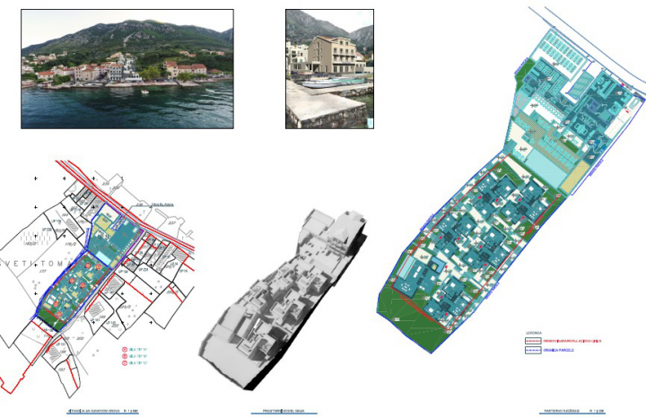This screenshot has height=418, width=646.
Task: Click the 'SVETI TOMA' lettering on the map
Action: [x=38, y=264]
